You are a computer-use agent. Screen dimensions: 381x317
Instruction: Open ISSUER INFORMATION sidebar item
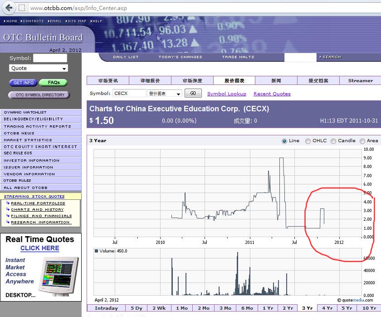tap(41, 167)
